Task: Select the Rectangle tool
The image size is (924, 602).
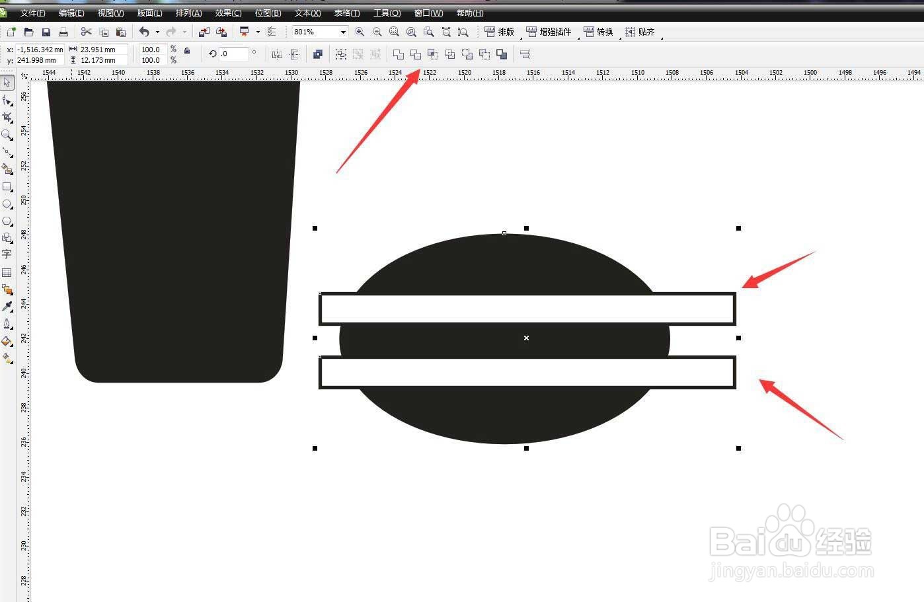Action: (7, 186)
